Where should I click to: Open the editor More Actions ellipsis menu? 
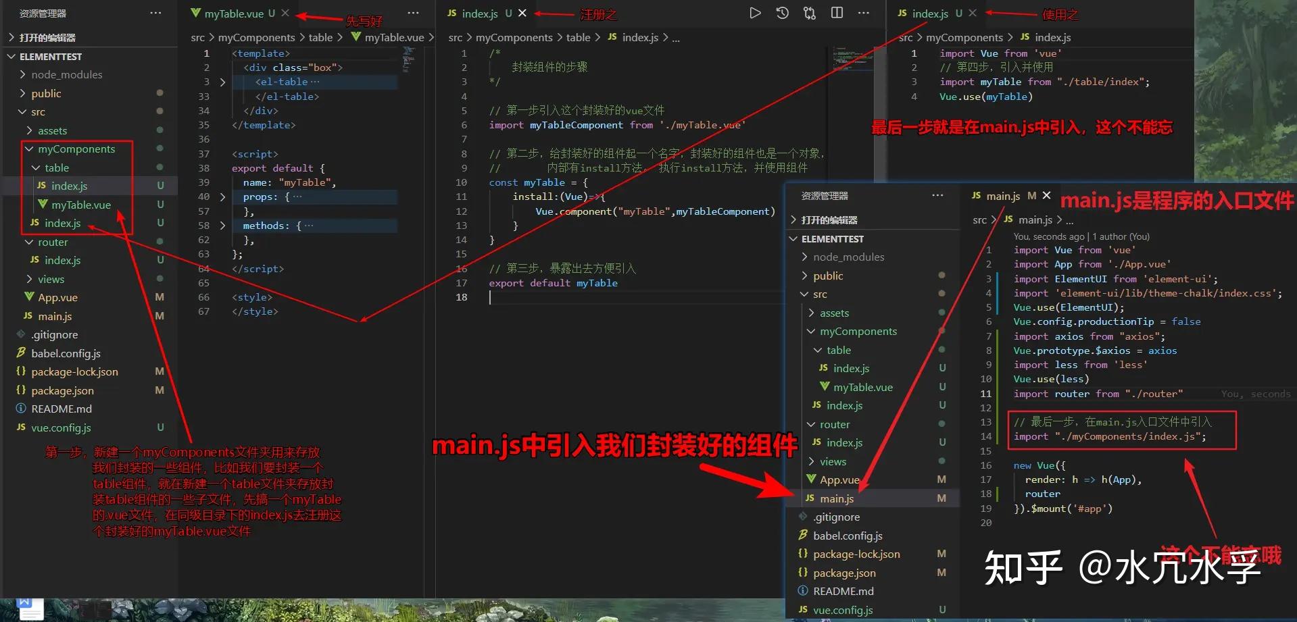click(863, 12)
